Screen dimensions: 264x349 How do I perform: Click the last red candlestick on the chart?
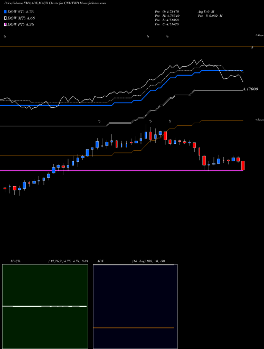(243, 166)
